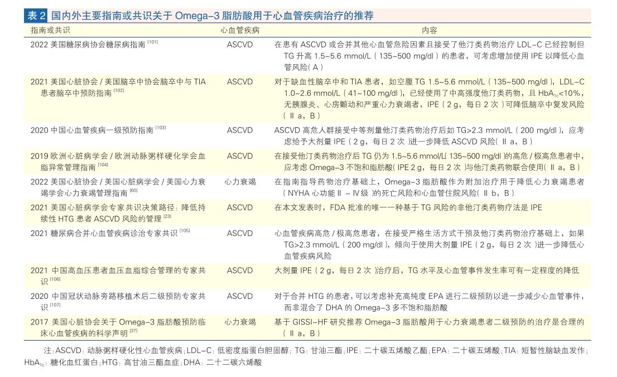This screenshot has height=377, width=617.
Task: Click the 心血管疾病 column header
Action: pyautogui.click(x=240, y=30)
